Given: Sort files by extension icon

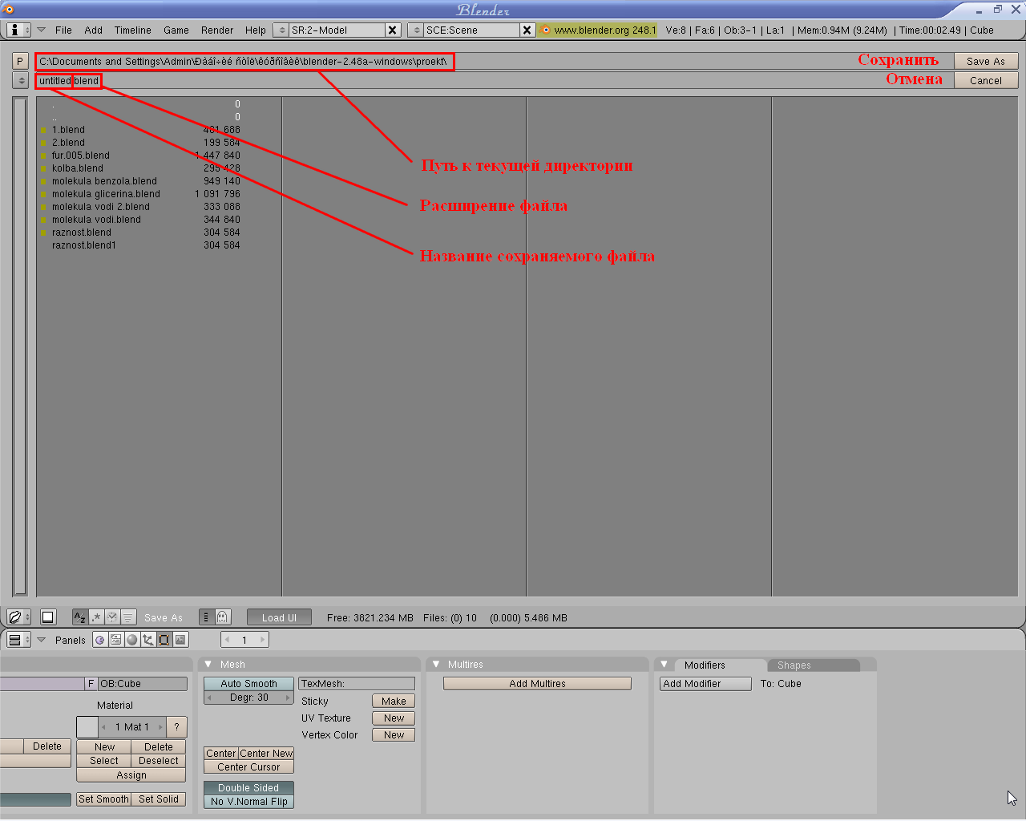Looking at the screenshot, I should [x=96, y=617].
